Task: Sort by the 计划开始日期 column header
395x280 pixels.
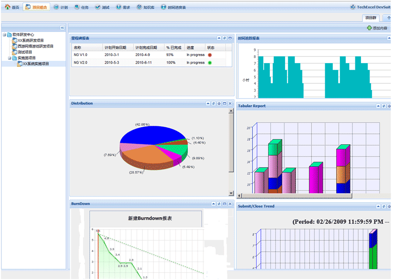Action: 118,48
